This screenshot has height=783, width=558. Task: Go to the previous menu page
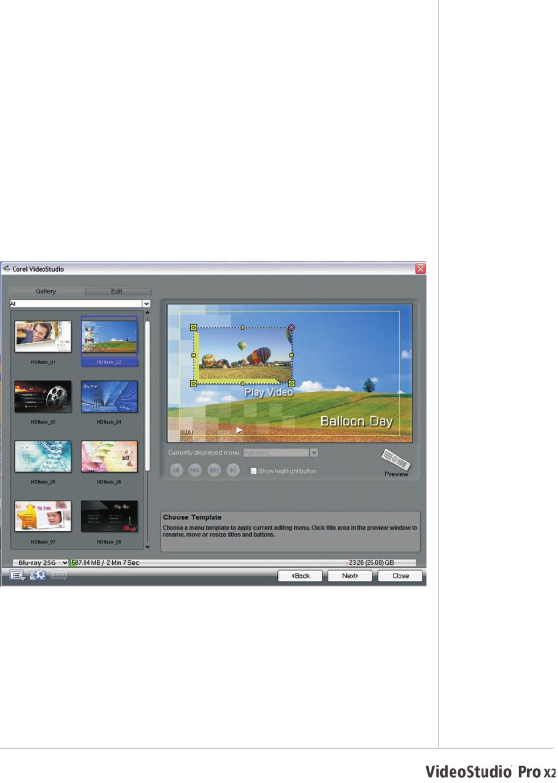coord(195,470)
